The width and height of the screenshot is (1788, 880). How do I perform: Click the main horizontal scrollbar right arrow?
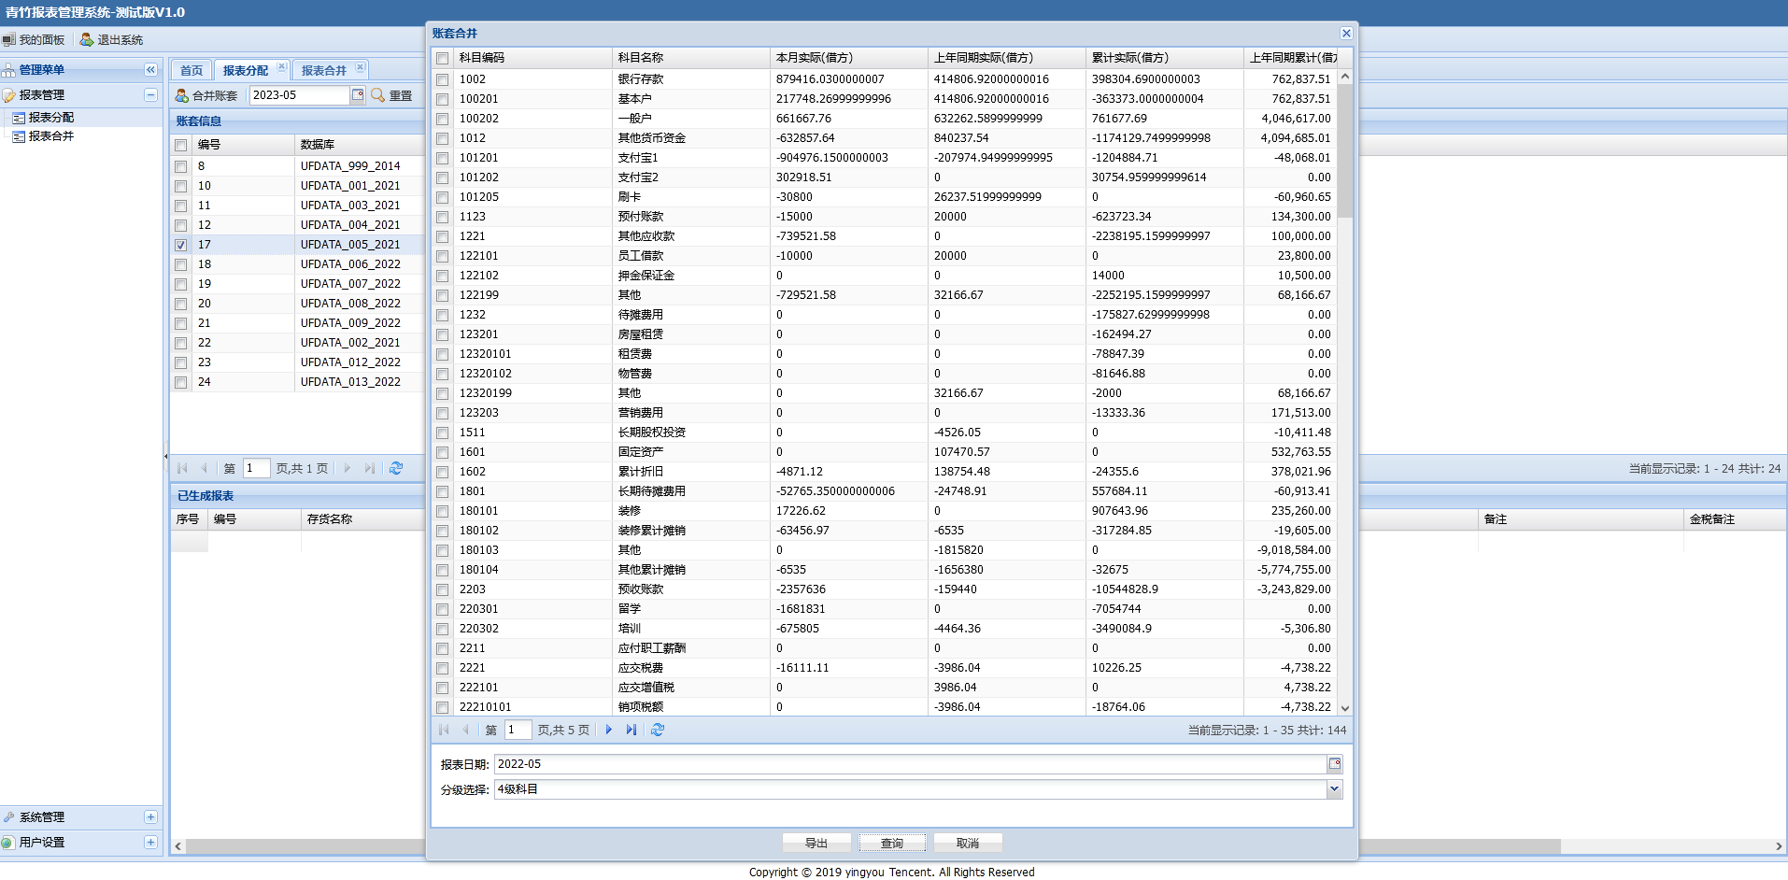coord(1779,845)
